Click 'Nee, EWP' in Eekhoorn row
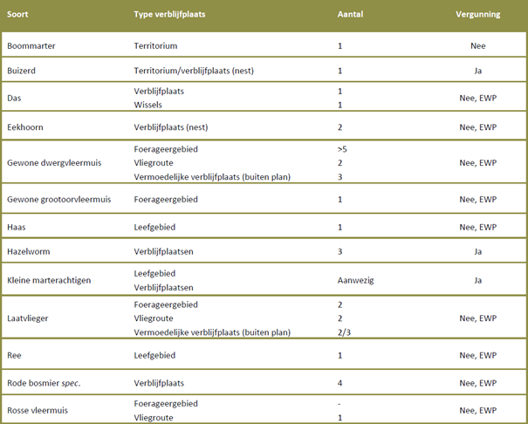This screenshot has width=528, height=424. (478, 127)
